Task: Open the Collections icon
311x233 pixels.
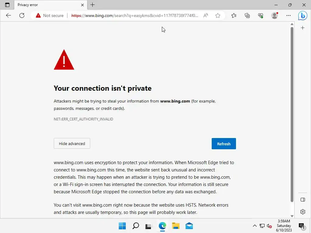Action: (x=247, y=15)
